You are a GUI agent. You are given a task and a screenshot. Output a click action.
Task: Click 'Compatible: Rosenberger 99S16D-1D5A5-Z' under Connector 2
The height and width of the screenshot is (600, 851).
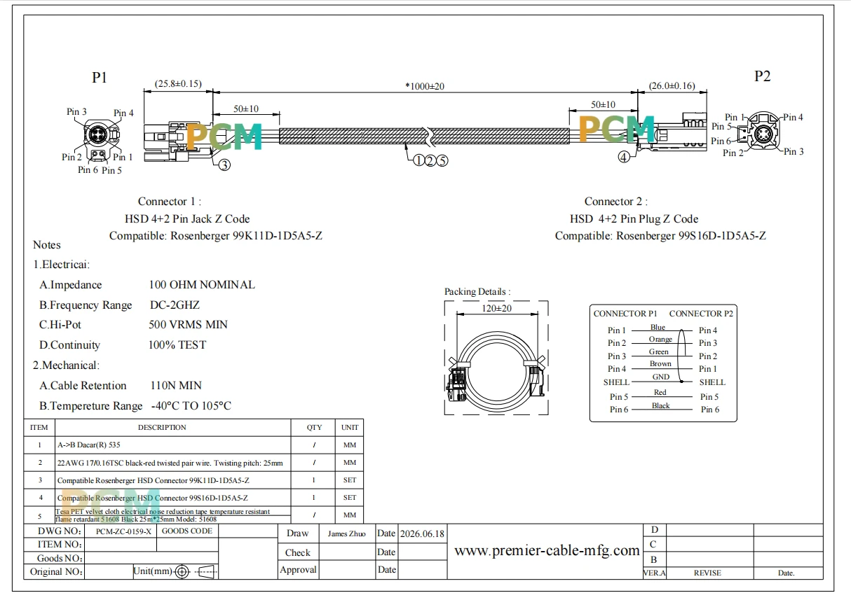(660, 235)
